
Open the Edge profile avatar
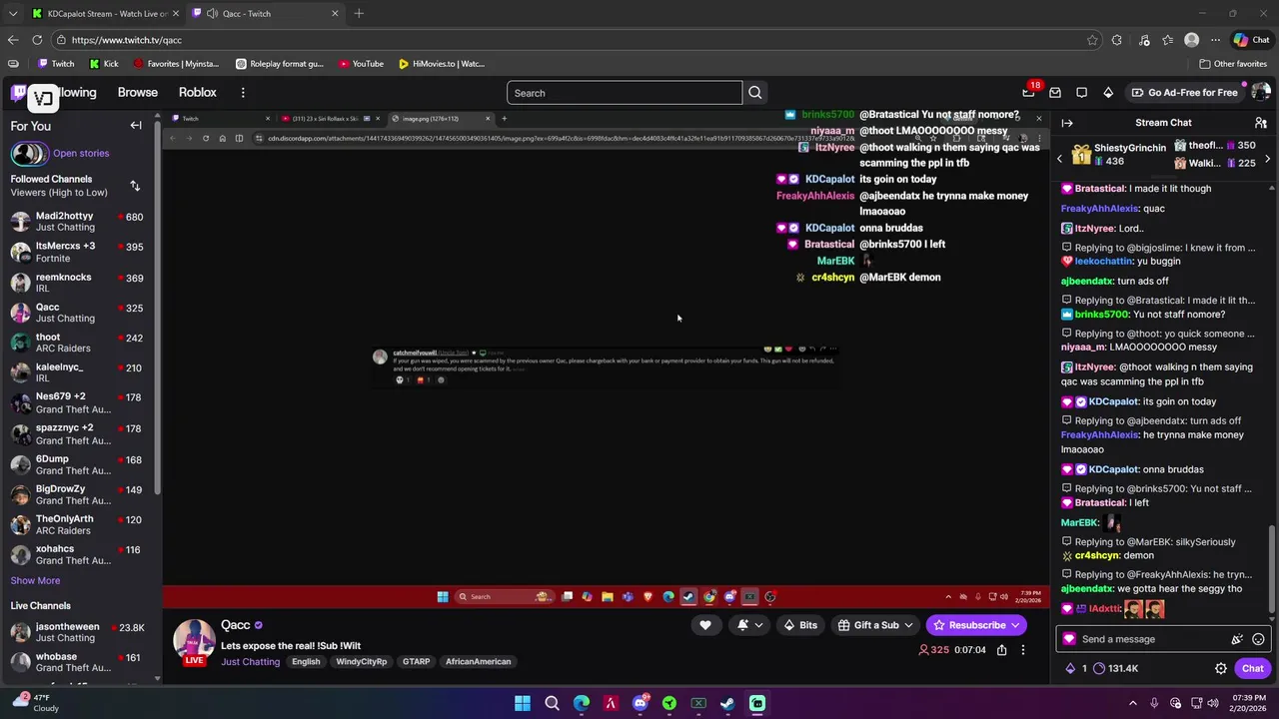(x=1191, y=40)
